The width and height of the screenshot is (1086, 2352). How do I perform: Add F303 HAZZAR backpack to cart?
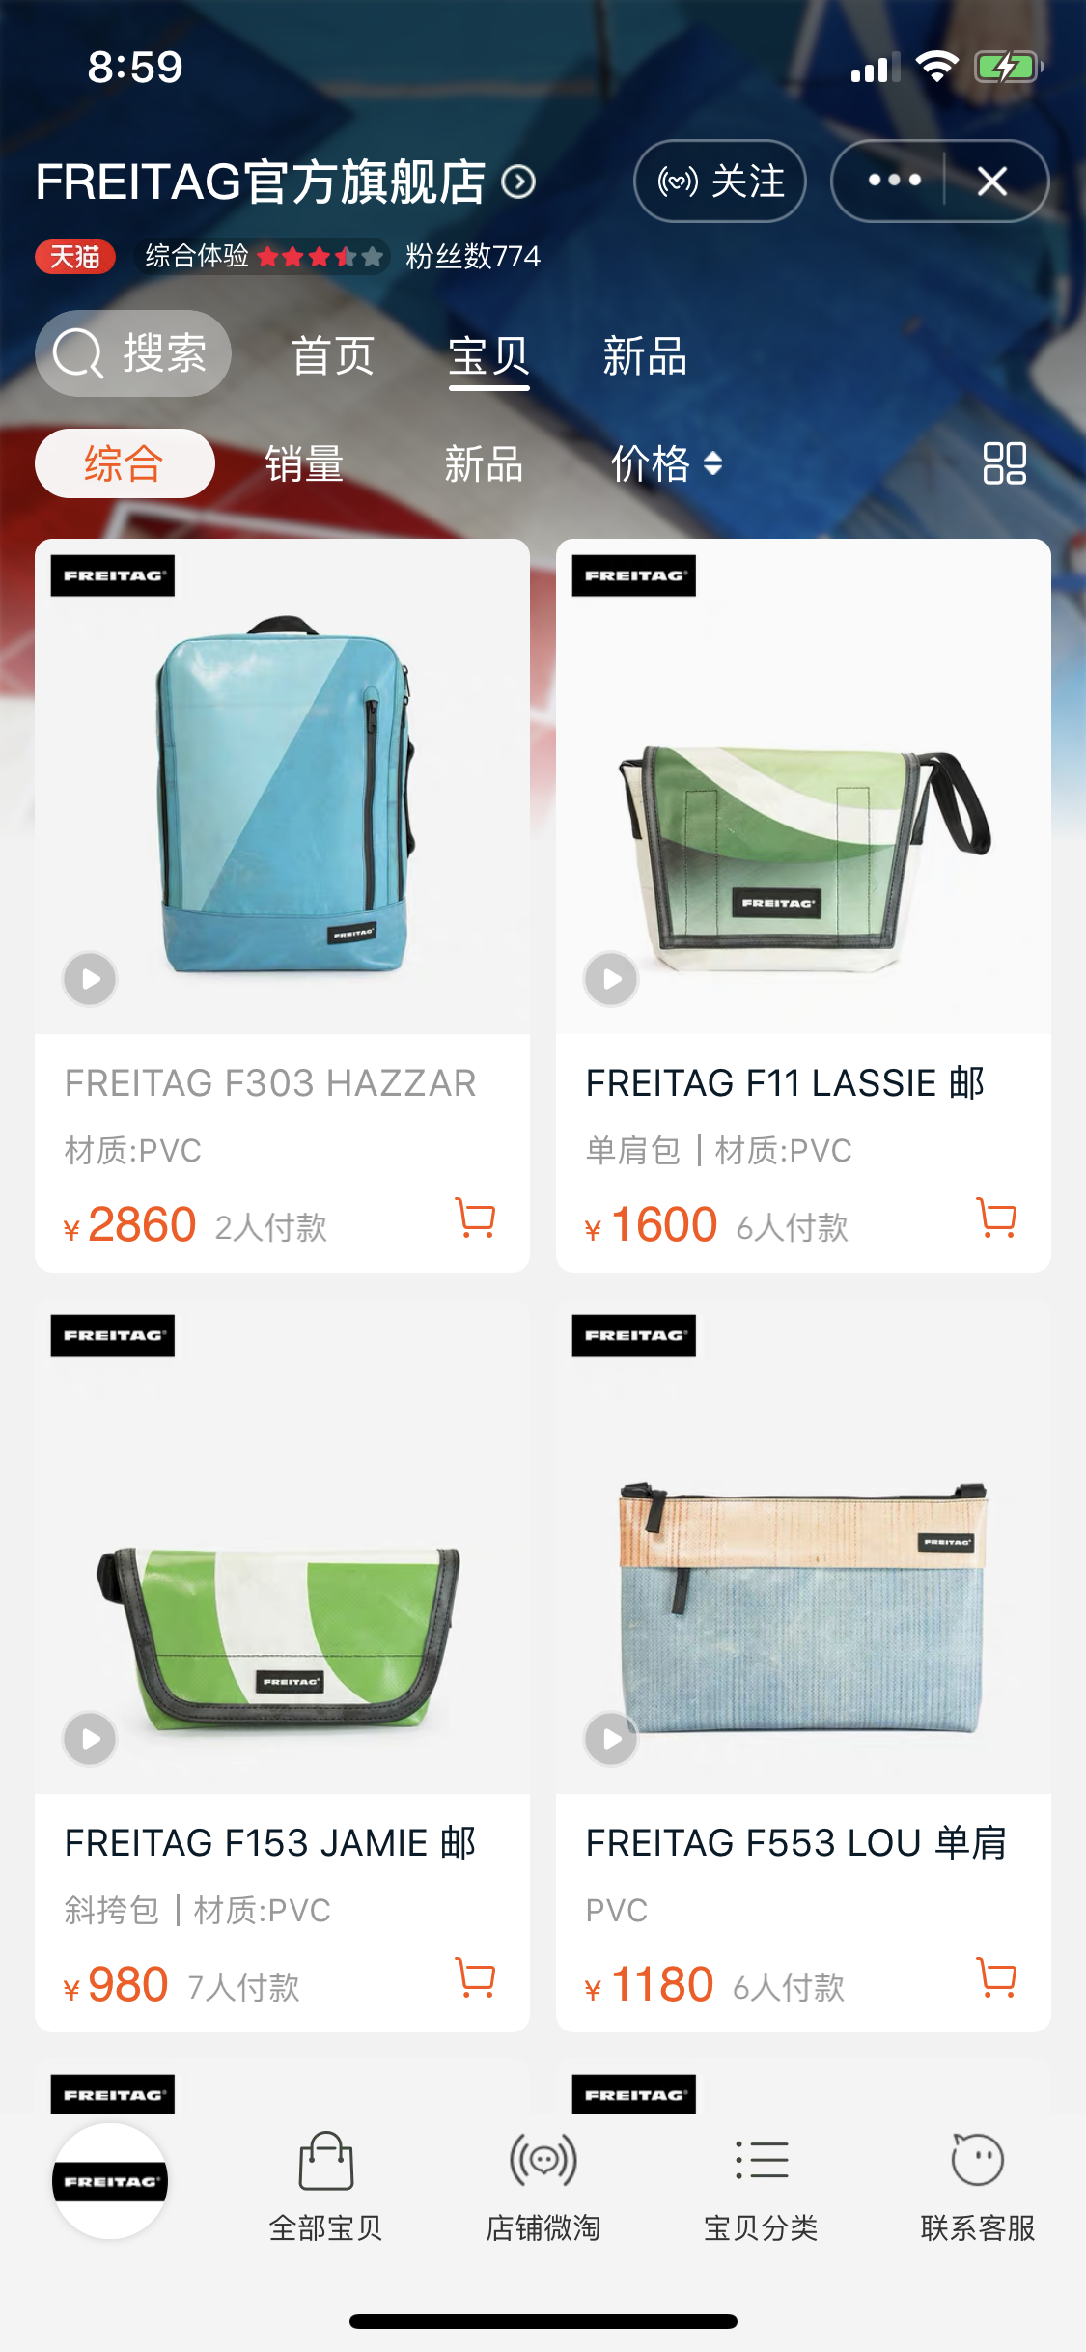[x=475, y=1218]
